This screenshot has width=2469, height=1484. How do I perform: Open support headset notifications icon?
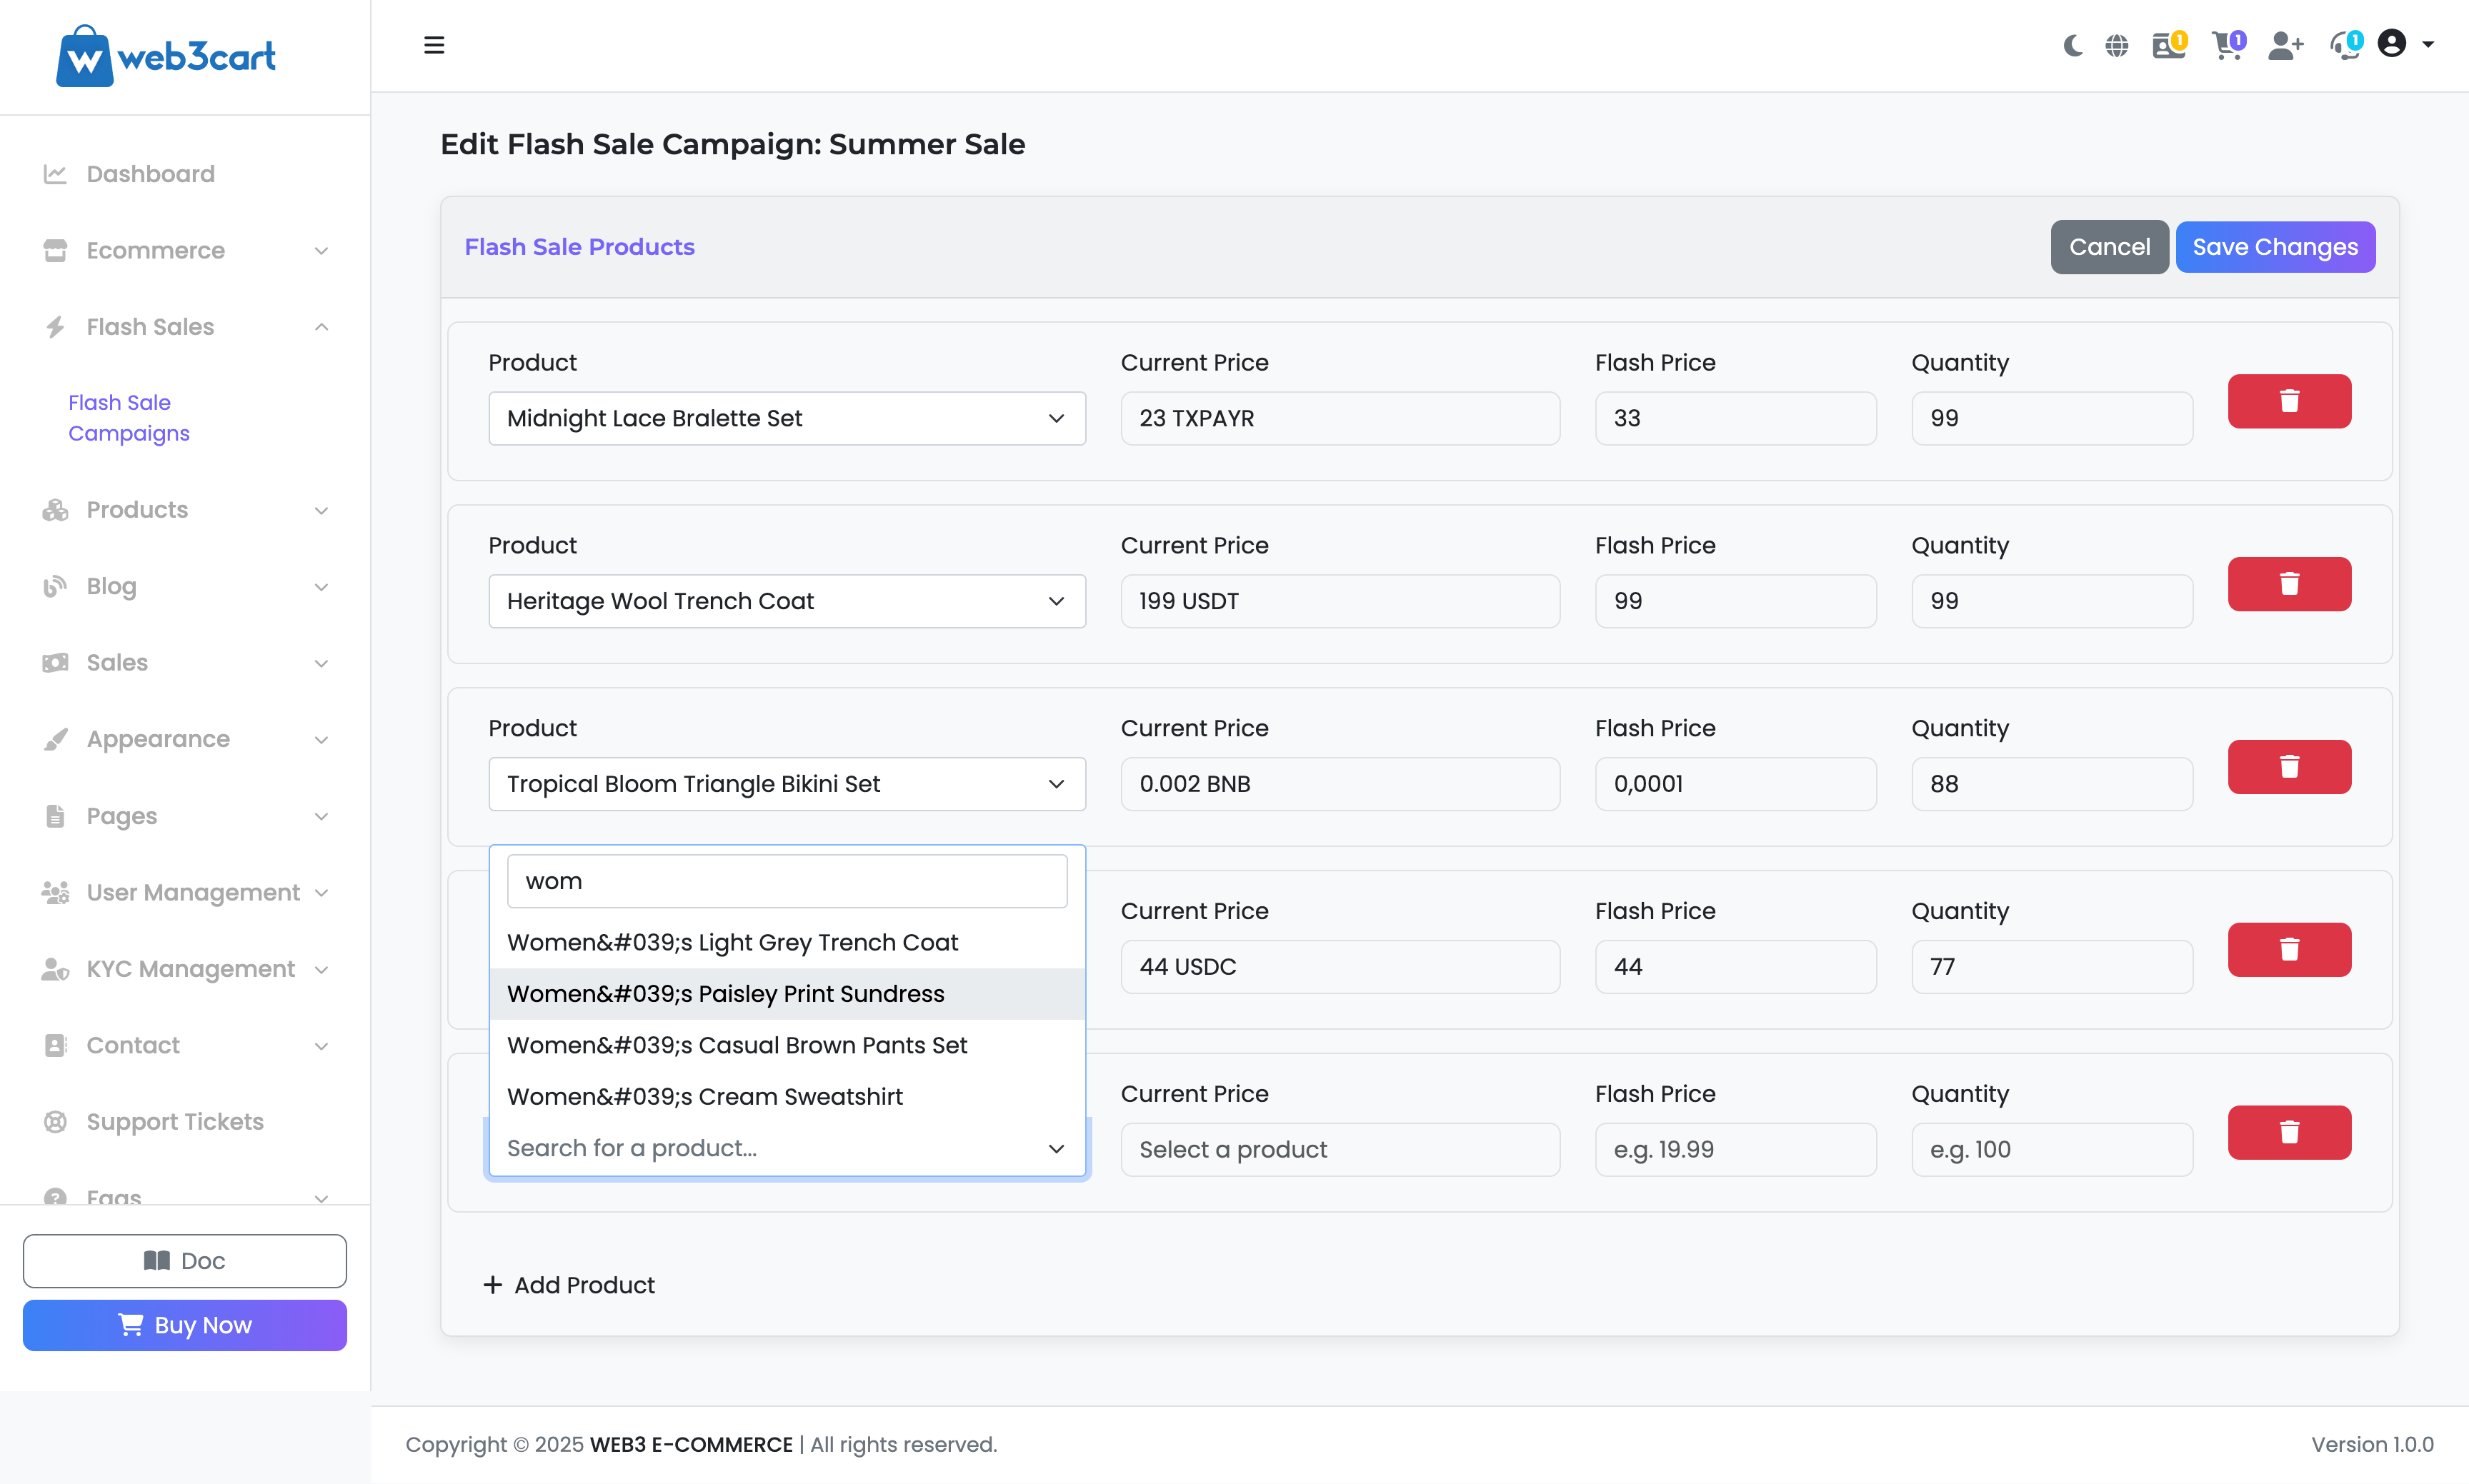tap(2344, 45)
